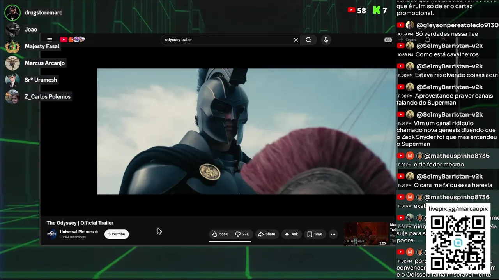Image resolution: width=499 pixels, height=280 pixels.
Task: Click the Universal Pictures channel name
Action: 77,232
